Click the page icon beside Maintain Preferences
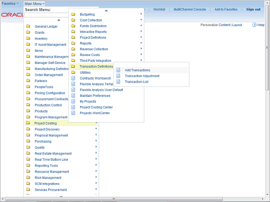Screen dimensions: 270x202 [73, 96]
